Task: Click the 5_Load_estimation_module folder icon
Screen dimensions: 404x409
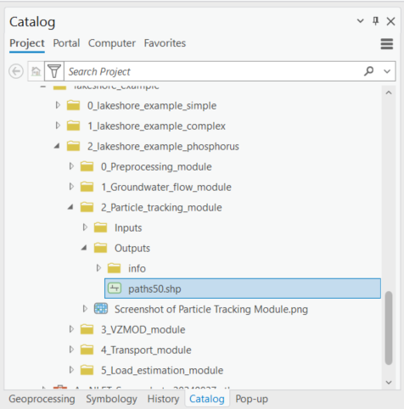Action: pyautogui.click(x=87, y=370)
